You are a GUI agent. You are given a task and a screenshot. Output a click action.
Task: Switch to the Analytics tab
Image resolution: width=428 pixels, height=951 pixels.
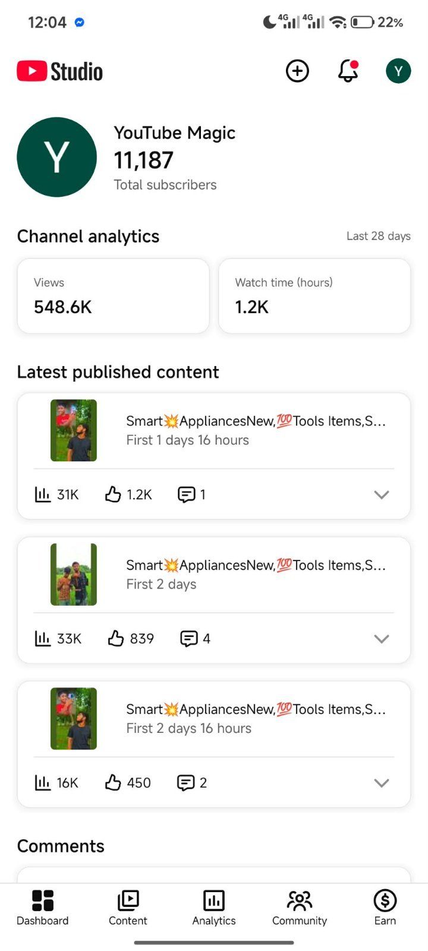[214, 908]
